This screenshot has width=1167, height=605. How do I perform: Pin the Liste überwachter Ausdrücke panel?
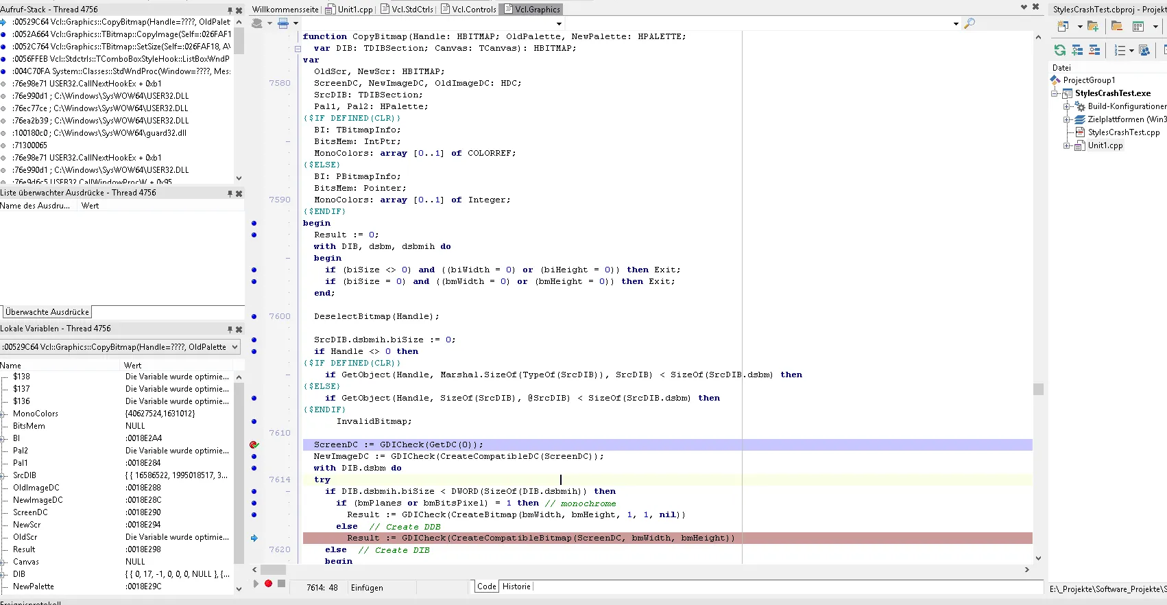[230, 193]
